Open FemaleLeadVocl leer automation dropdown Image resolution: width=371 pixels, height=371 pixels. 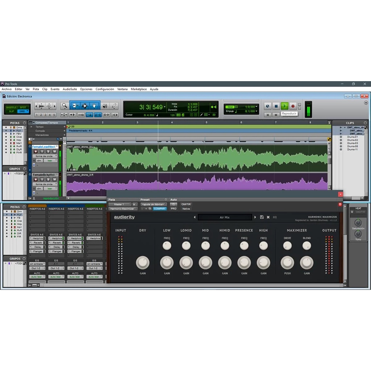click(x=51, y=161)
